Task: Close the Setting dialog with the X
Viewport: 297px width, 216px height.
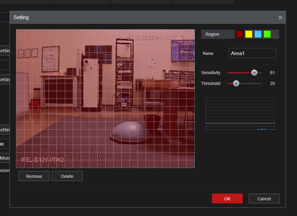Action: [280, 18]
